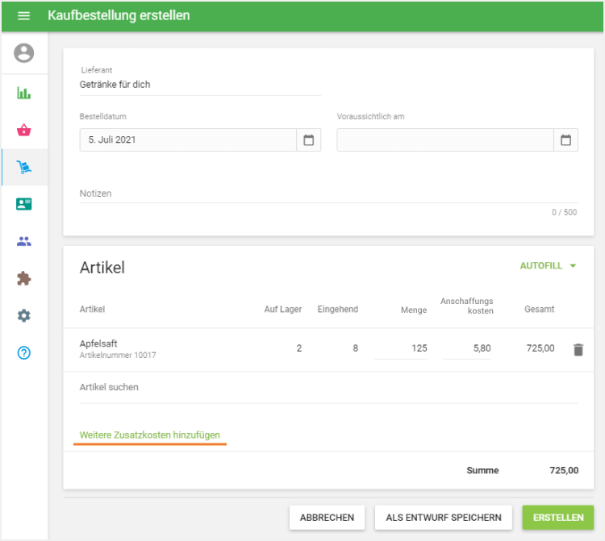Click the user account profile icon
Screen dimensions: 605x541
pos(24,54)
